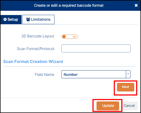Click the dialog title bar text
The image size is (141, 113).
tap(69, 5)
